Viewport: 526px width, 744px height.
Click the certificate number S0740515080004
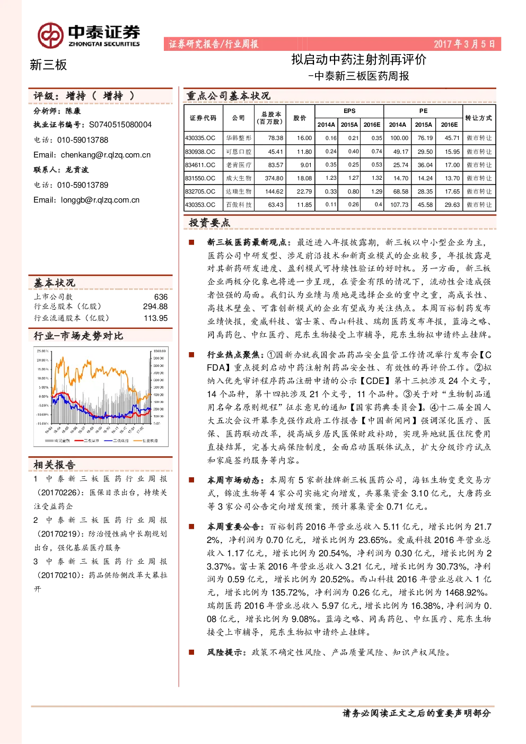[x=120, y=125]
